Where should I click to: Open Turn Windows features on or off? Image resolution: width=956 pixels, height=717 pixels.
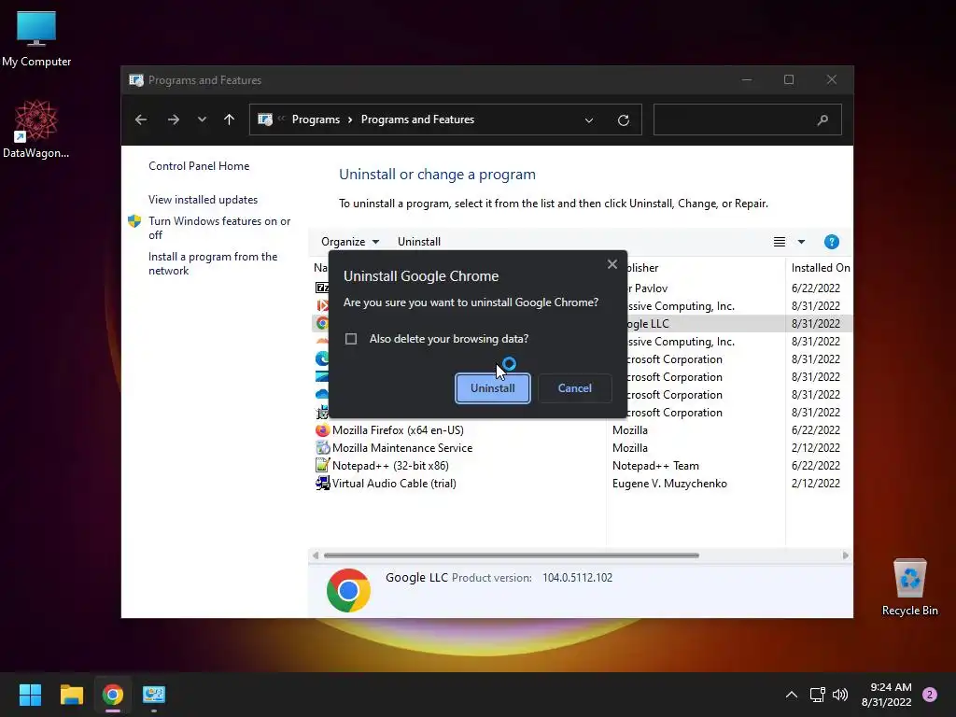(x=219, y=228)
